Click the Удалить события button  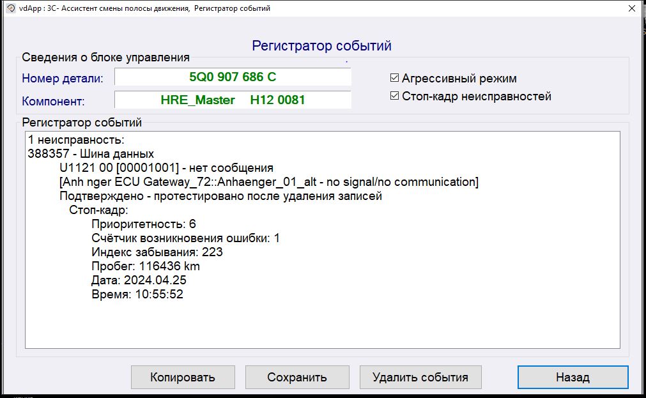coord(420,377)
